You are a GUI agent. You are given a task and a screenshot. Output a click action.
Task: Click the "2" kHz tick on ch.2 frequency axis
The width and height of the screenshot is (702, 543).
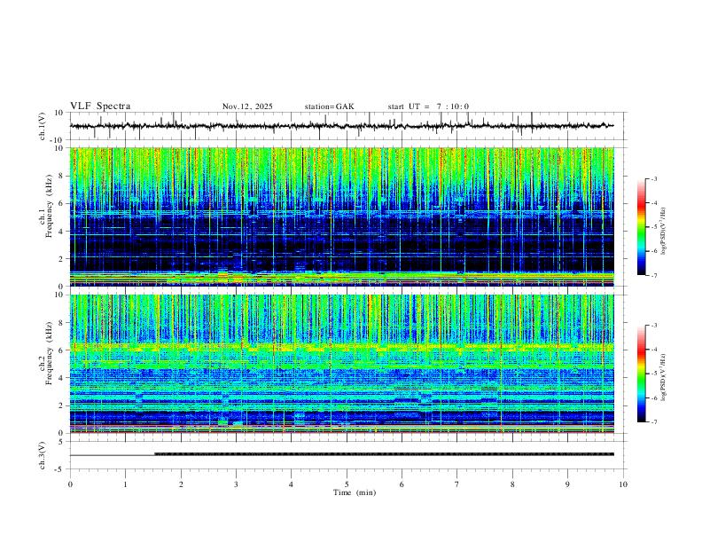click(63, 405)
